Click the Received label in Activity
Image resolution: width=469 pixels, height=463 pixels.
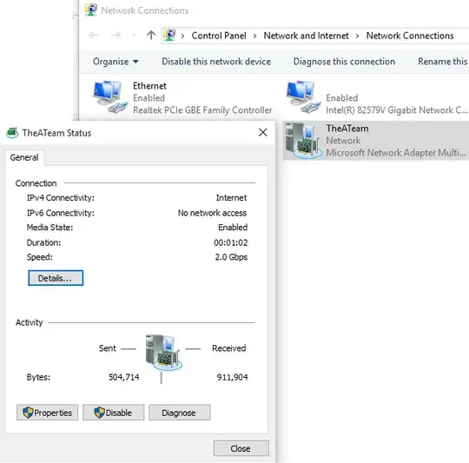click(x=228, y=348)
